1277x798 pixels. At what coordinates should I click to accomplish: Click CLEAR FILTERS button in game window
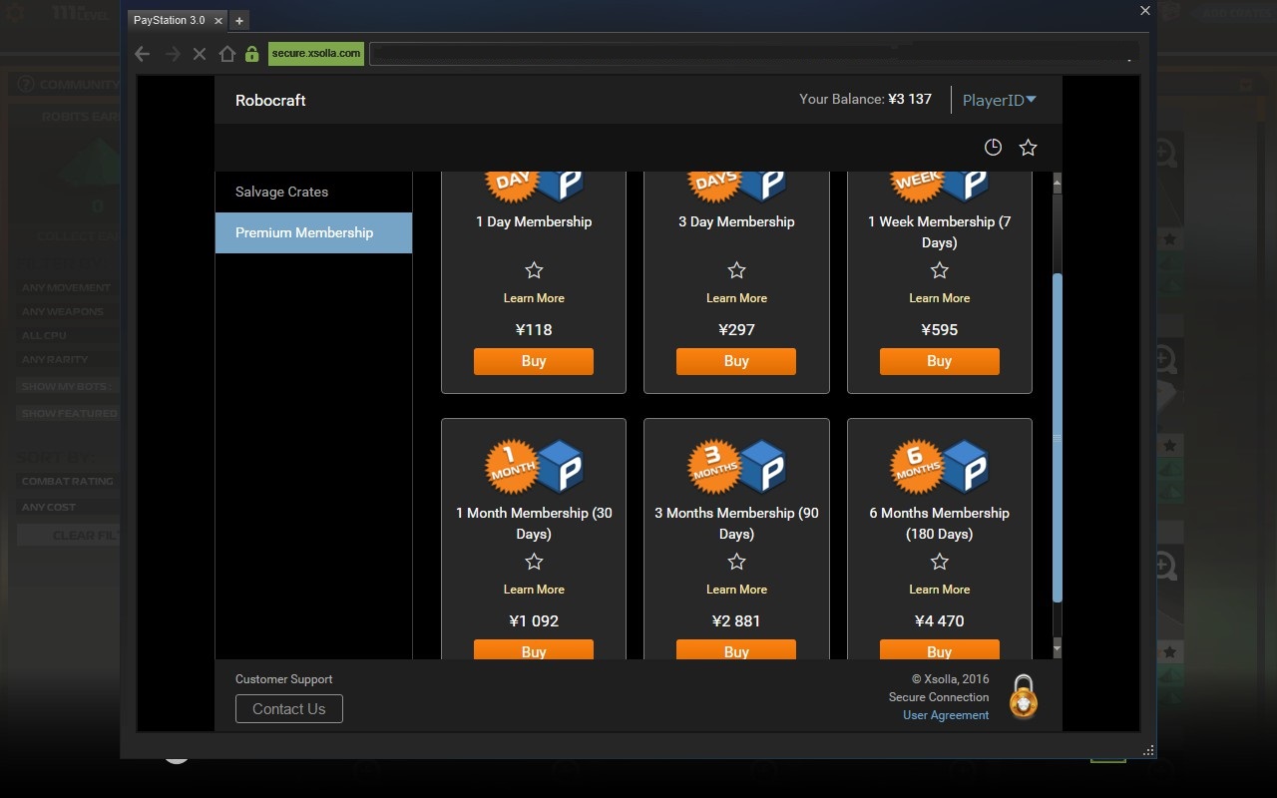pyautogui.click(x=67, y=536)
